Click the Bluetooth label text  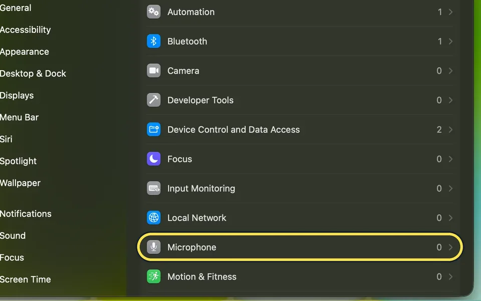pyautogui.click(x=187, y=41)
